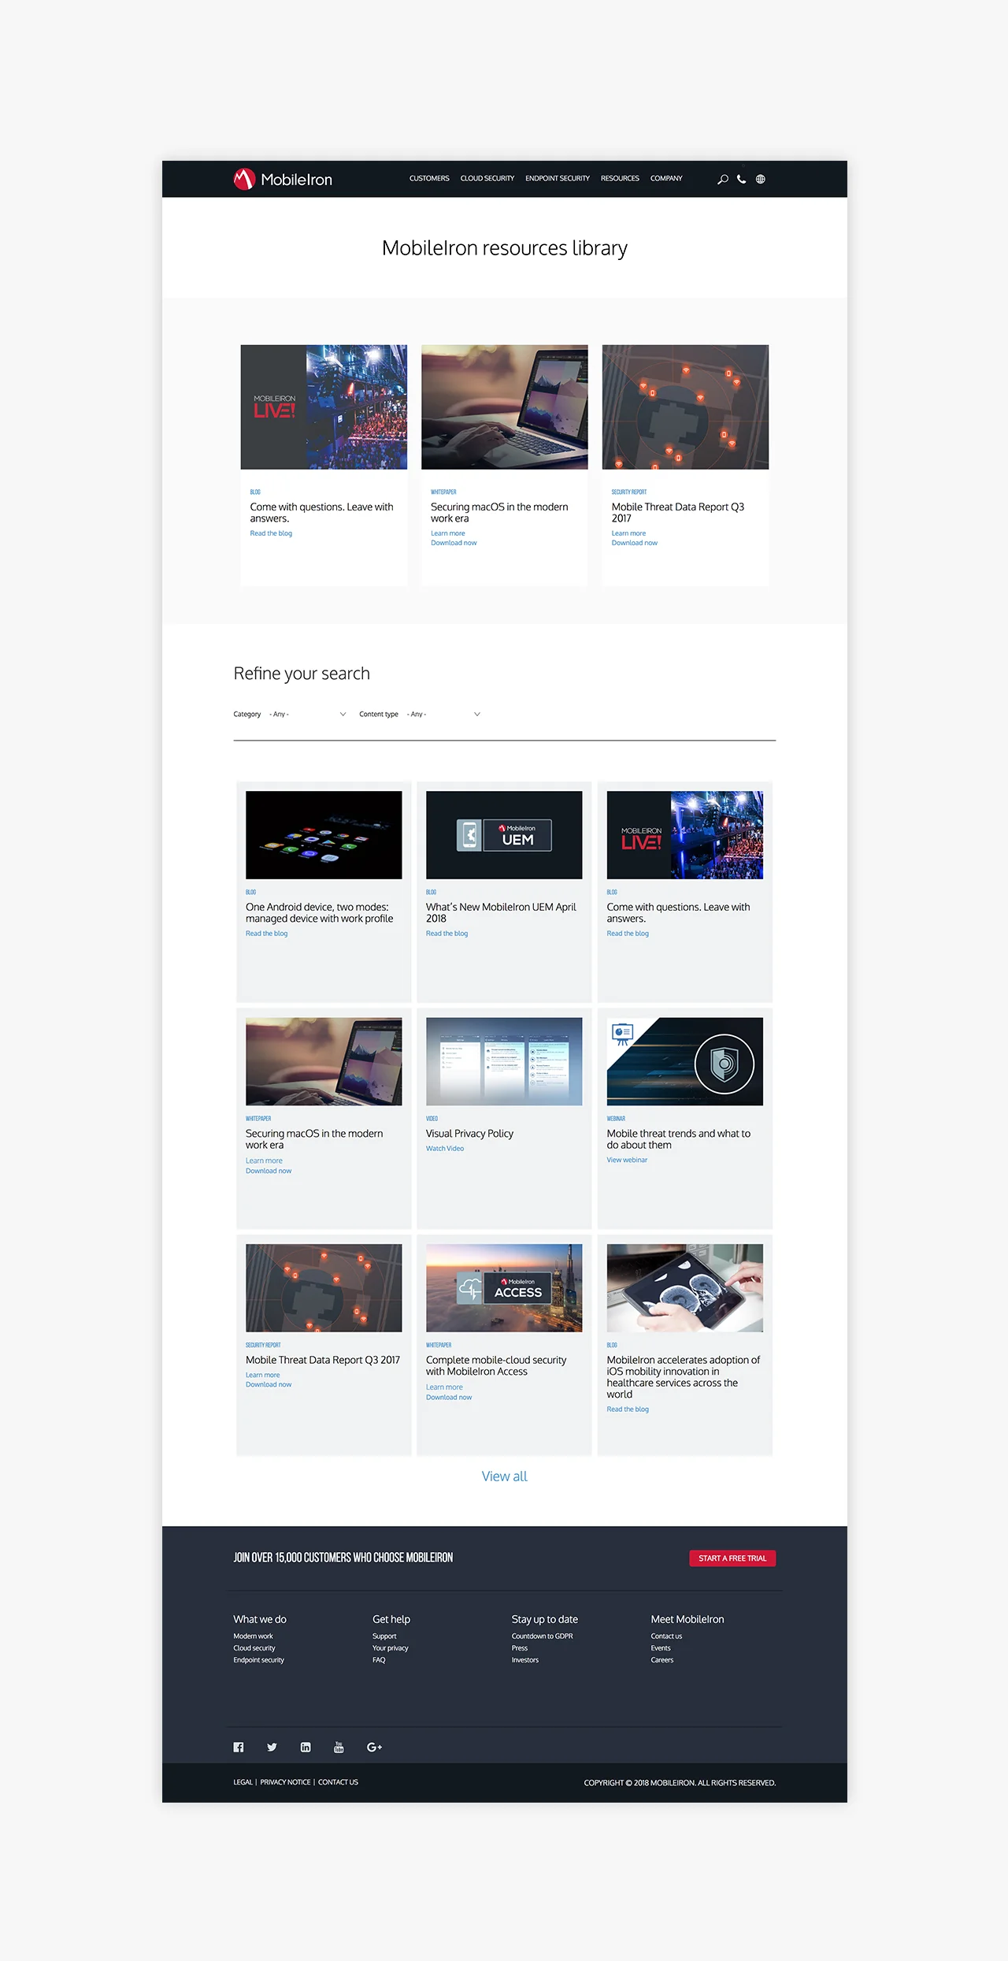Viewport: 1008px width, 1961px height.
Task: Click 'MobileIron resources library' heading
Action: point(505,248)
